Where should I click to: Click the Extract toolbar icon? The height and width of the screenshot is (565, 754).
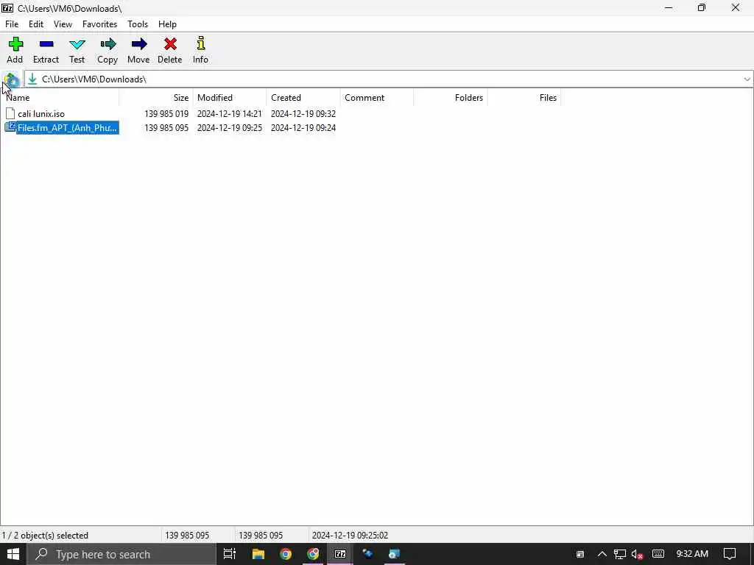coord(46,44)
